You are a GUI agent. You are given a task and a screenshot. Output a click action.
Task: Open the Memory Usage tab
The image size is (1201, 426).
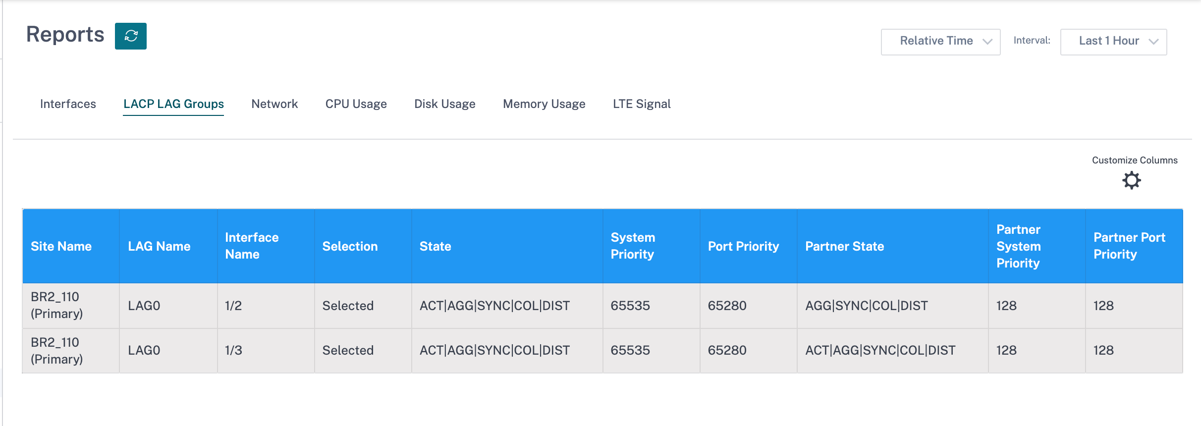pyautogui.click(x=544, y=104)
